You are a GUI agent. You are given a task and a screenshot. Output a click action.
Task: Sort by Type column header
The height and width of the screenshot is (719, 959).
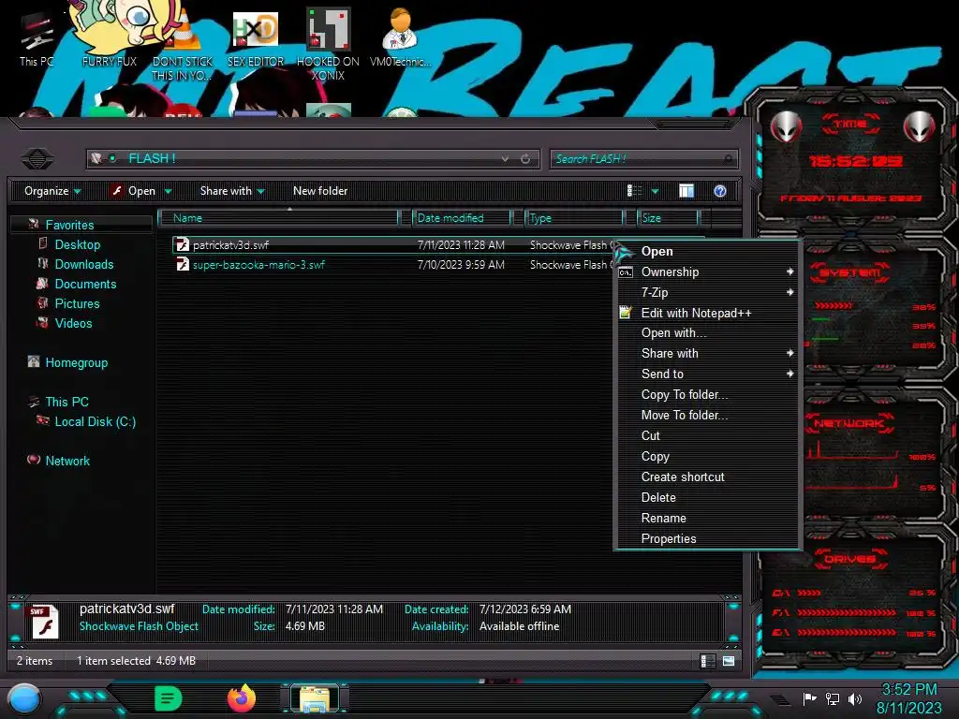574,217
